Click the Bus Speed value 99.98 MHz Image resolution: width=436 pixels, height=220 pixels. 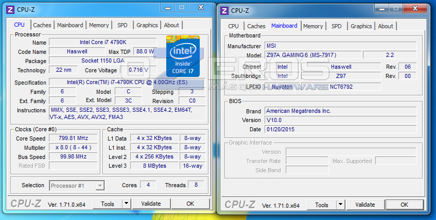(x=73, y=156)
